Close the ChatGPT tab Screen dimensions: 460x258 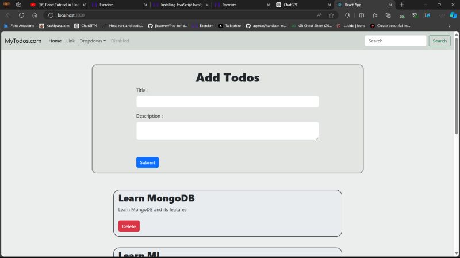329,5
